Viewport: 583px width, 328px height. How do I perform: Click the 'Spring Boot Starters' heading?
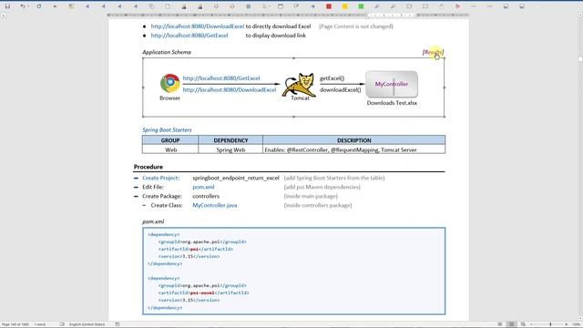coord(167,129)
